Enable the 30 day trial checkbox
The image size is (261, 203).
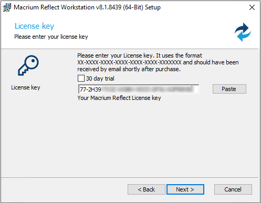click(81, 78)
